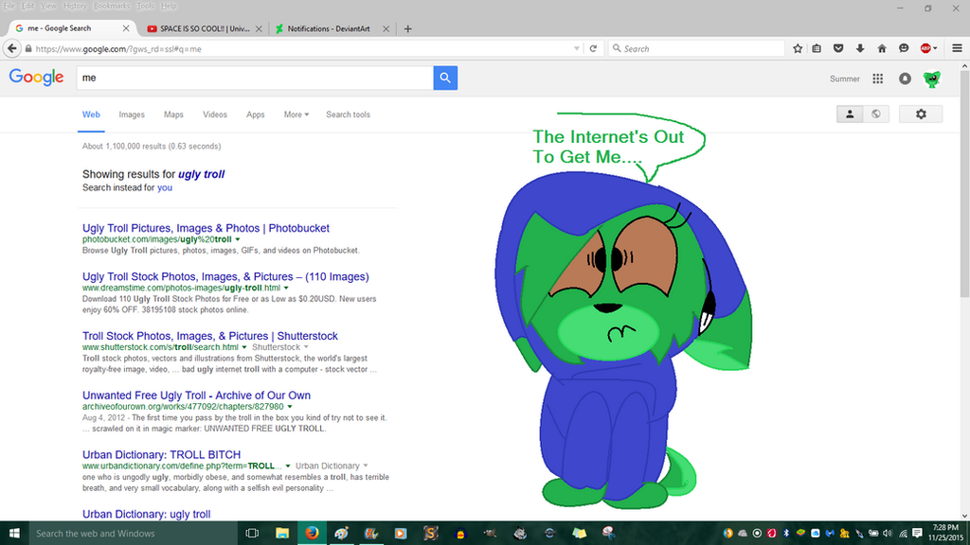Click the Firefox toolbar Search field

pos(696,48)
